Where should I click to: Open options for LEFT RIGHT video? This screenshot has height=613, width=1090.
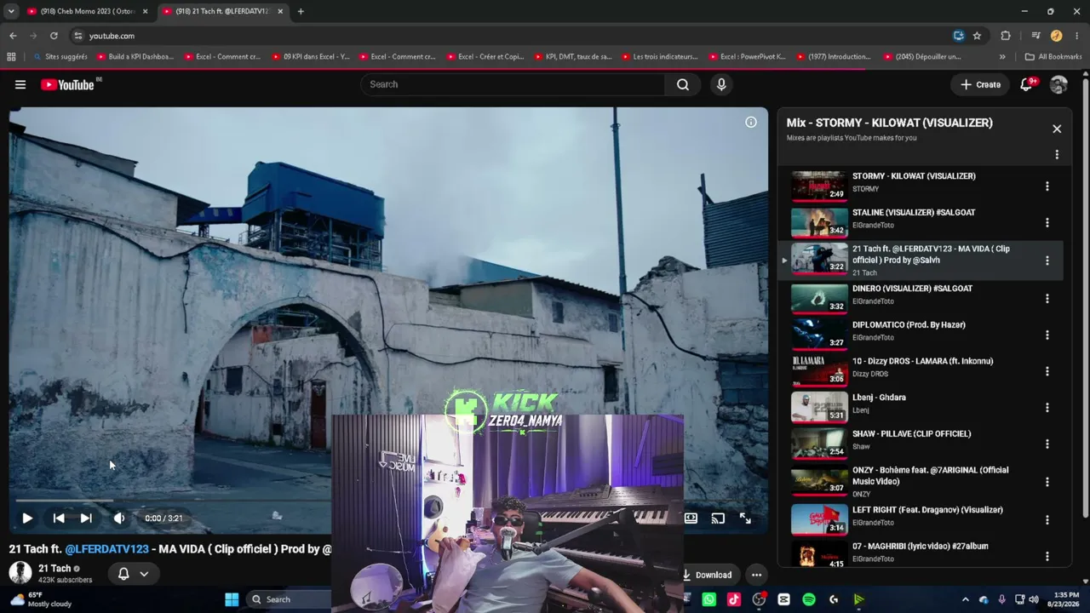click(1047, 520)
